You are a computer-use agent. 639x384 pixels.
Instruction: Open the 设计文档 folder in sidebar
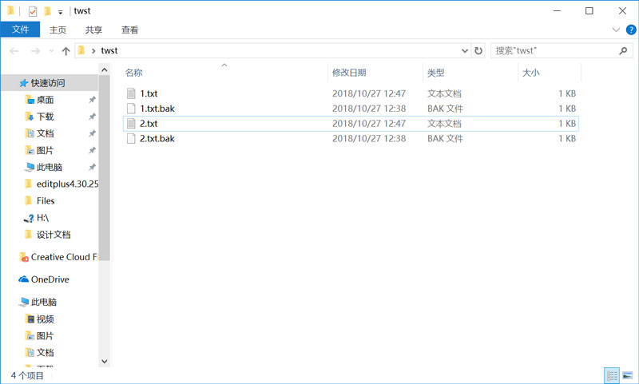(54, 235)
